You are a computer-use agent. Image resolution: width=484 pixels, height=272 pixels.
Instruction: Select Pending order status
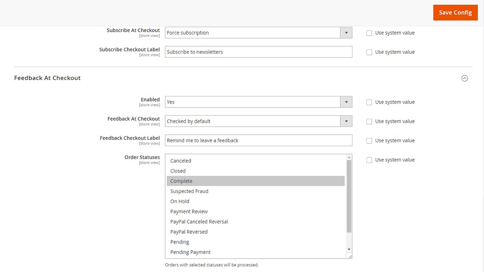pos(255,242)
